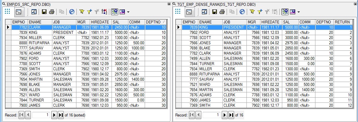This screenshot has height=122, width=358.
Task: Go to previous record in TGT_EMP_DENSE_RANK navigator
Action: click(198, 115)
